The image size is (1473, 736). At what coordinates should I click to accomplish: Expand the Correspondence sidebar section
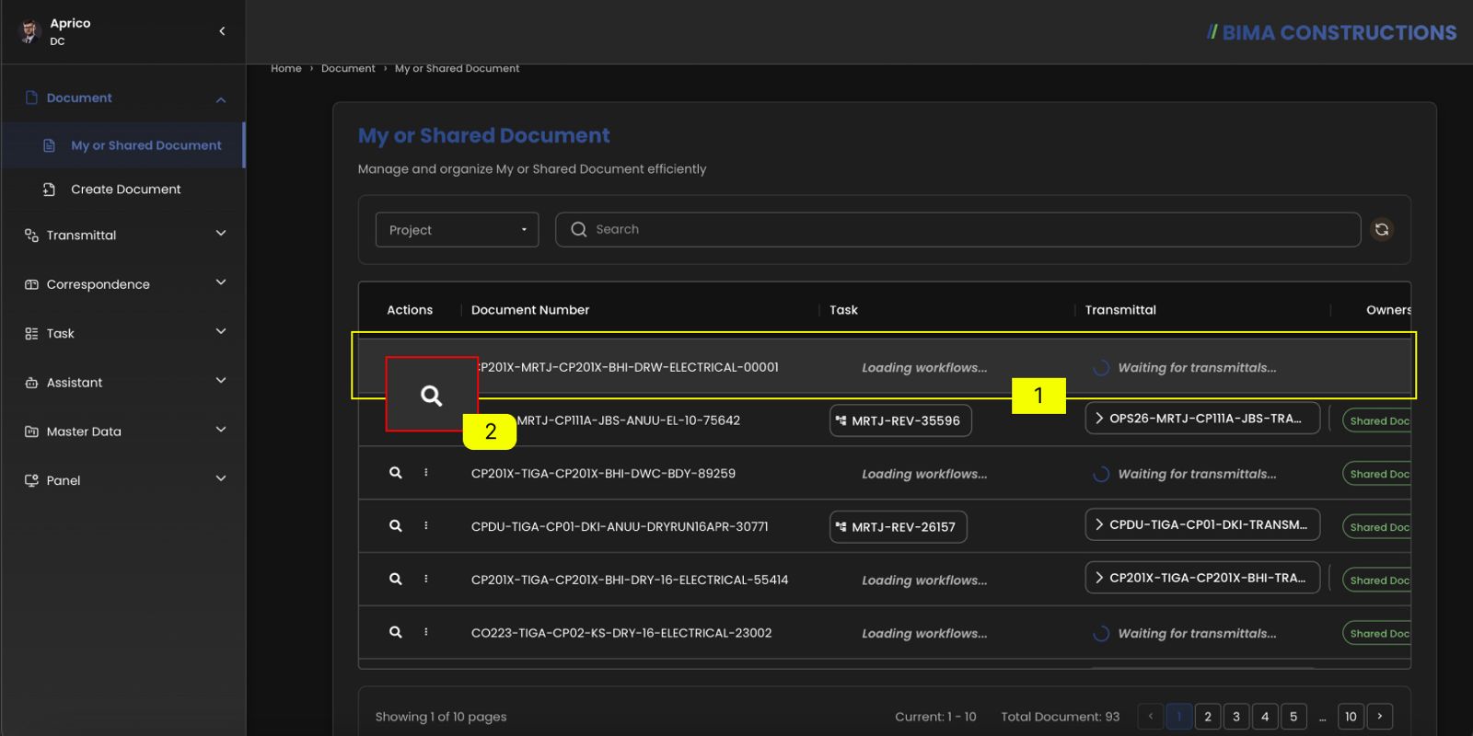(221, 282)
